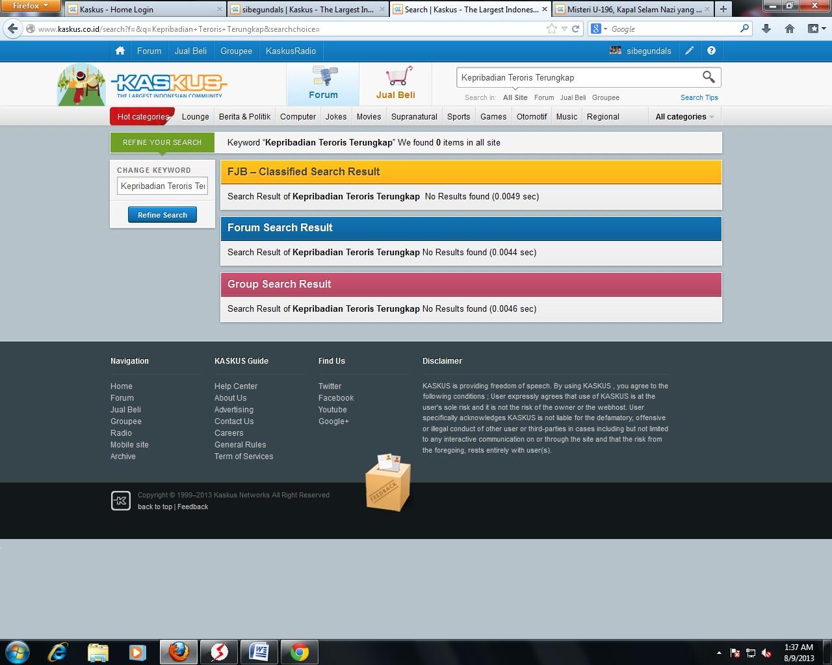Focus the Change Keyword input box
Image resolution: width=832 pixels, height=665 pixels.
[x=162, y=186]
